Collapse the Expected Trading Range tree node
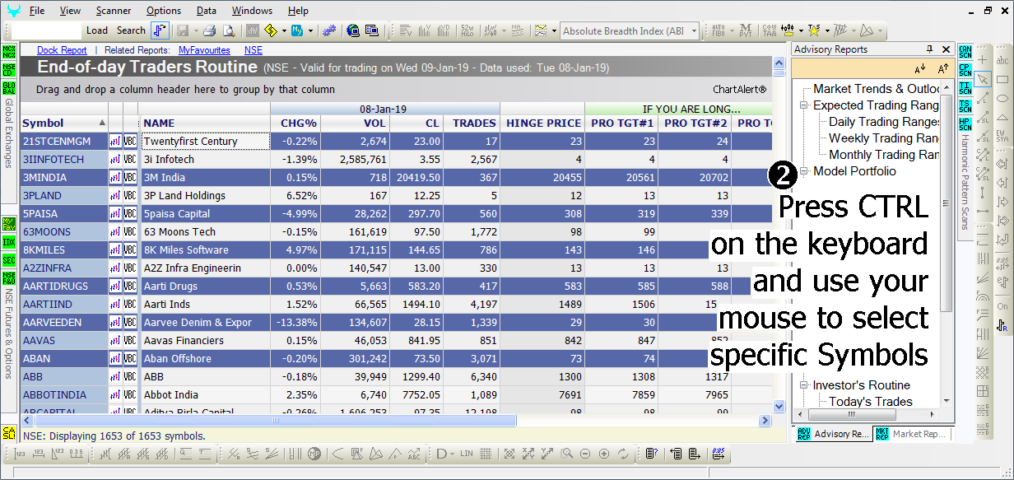1014x480 pixels. [x=803, y=105]
